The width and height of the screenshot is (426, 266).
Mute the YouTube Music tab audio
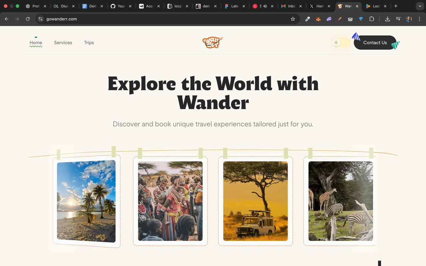point(265,6)
